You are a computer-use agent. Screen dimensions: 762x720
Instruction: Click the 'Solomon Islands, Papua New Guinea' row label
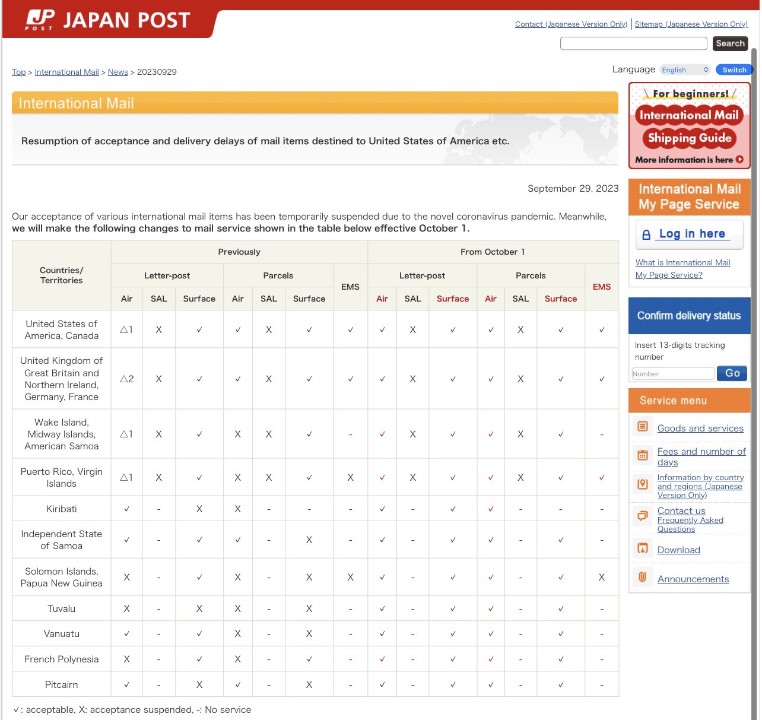(61, 577)
